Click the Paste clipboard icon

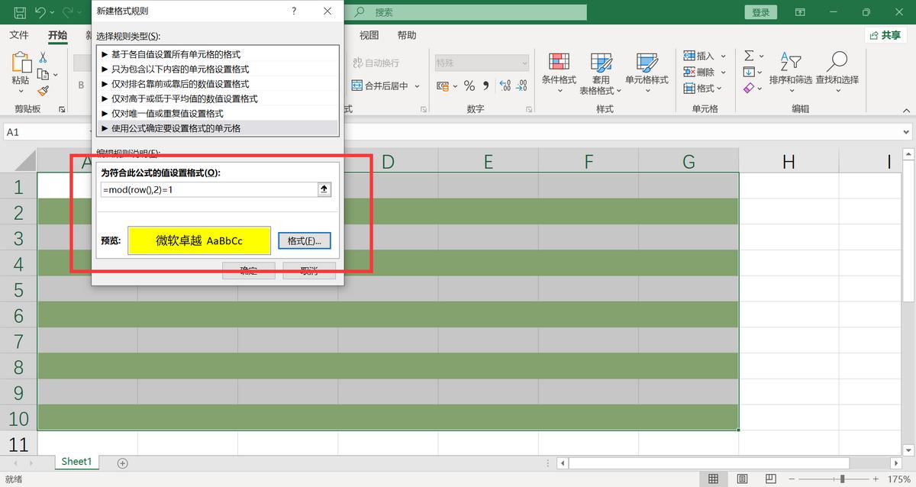click(21, 63)
